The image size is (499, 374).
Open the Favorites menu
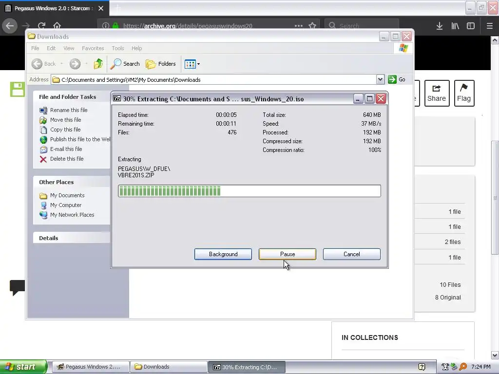tap(93, 48)
